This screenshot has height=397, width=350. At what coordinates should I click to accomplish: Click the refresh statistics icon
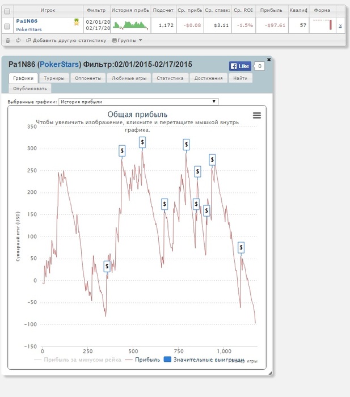click(x=18, y=40)
